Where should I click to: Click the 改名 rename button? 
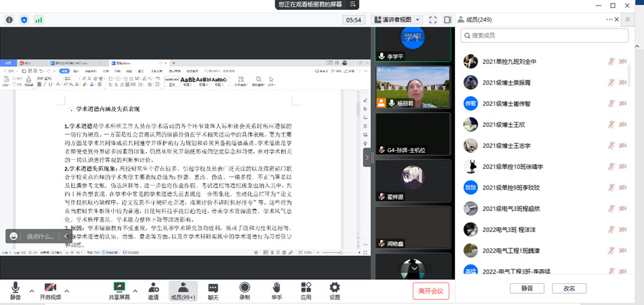(x=570, y=288)
